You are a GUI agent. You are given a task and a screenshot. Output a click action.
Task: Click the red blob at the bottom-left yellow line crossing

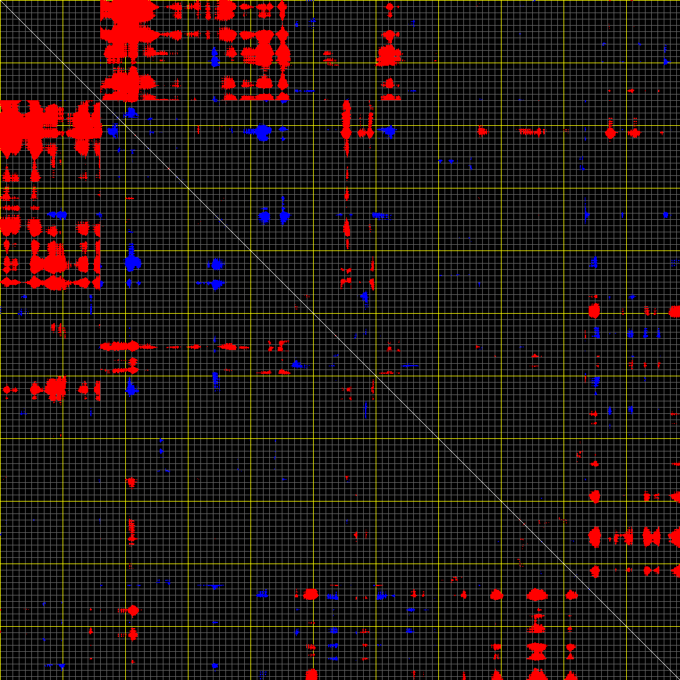(x=132, y=610)
